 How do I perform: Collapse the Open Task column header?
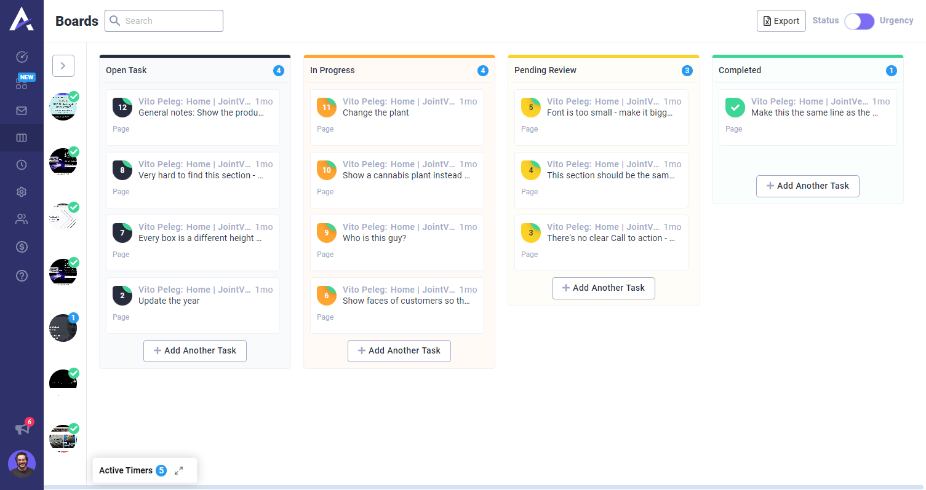tap(126, 70)
